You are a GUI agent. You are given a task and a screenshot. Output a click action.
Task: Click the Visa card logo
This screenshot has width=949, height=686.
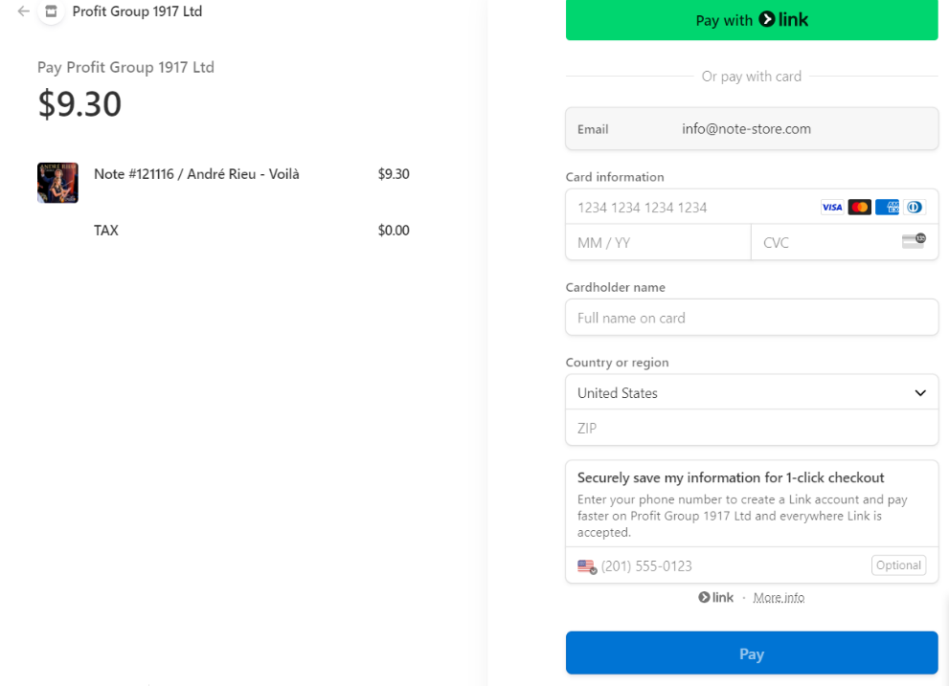[832, 208]
